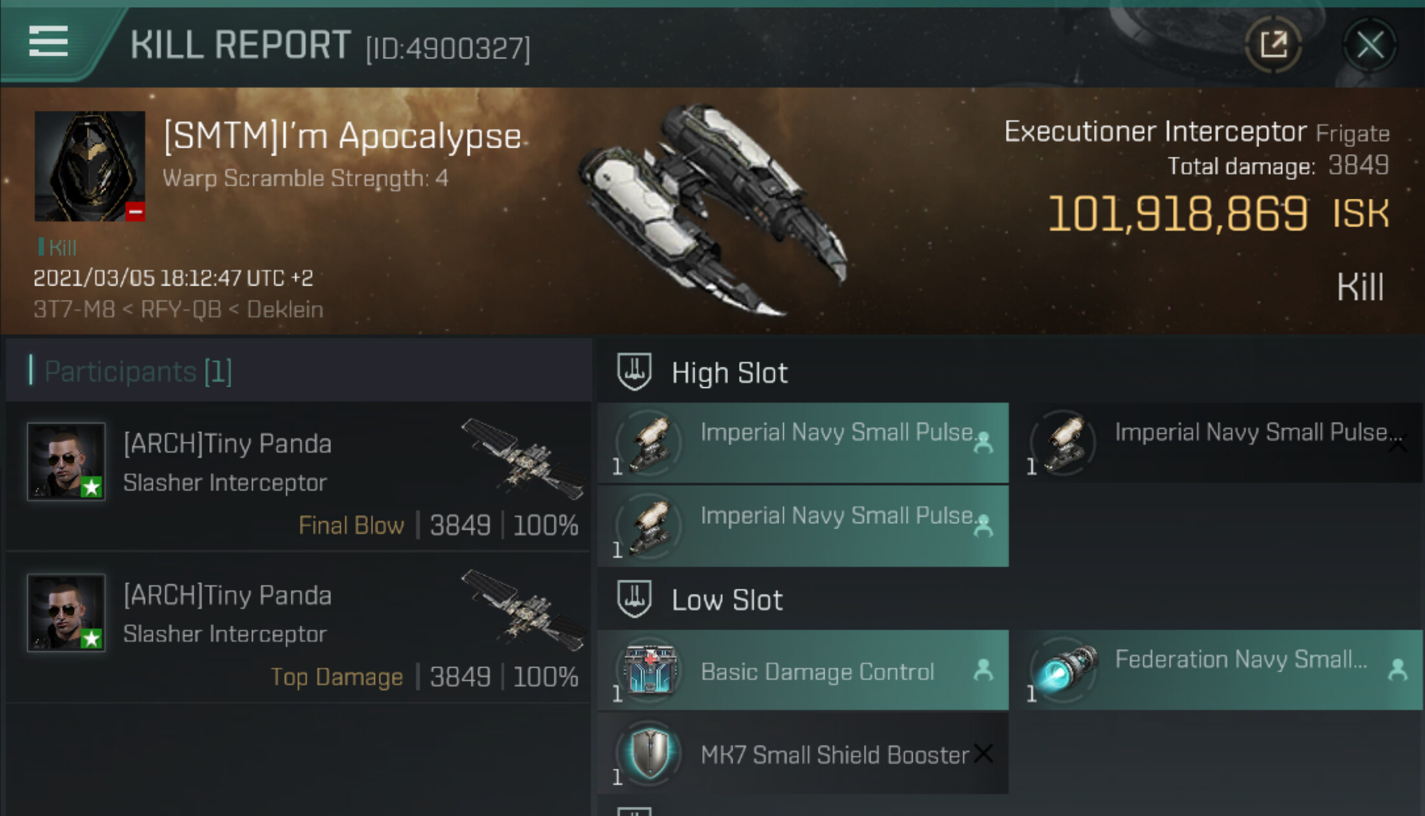Image resolution: width=1425 pixels, height=816 pixels.
Task: Click the Final Blow Slasher Interceptor ship icon
Action: (521, 459)
